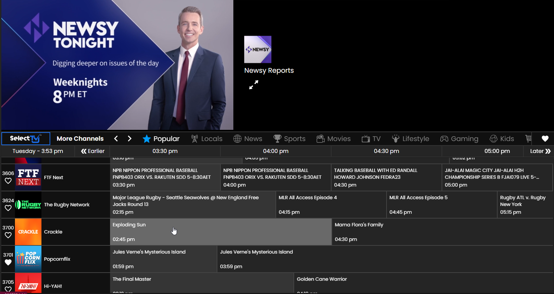Jump to Later time slots
This screenshot has width=554, height=294.
[540, 151]
